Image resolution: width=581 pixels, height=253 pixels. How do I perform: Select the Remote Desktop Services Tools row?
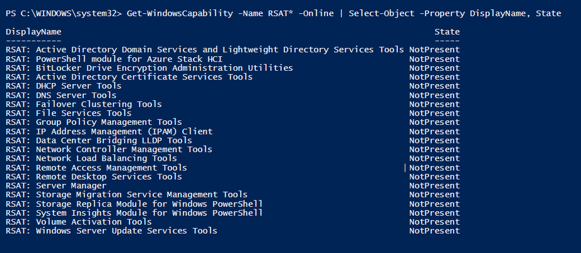233,176
